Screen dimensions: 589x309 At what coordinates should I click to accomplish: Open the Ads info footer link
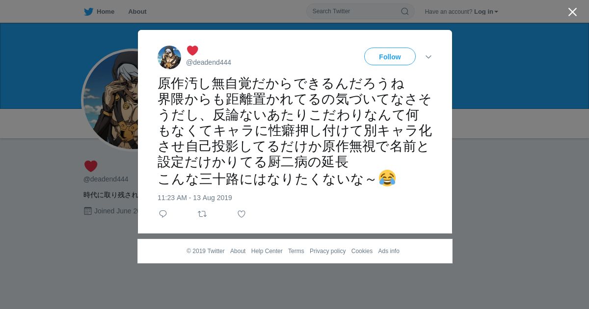[x=389, y=251]
